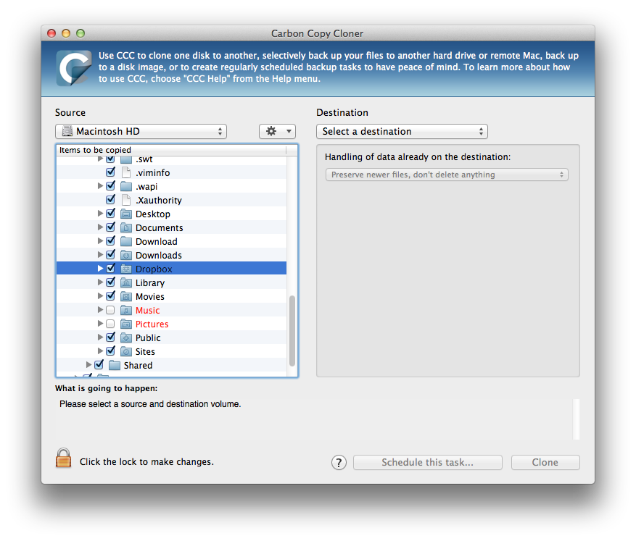The width and height of the screenshot is (636, 541).
Task: Click the .Xauthority file icon
Action: pos(126,200)
